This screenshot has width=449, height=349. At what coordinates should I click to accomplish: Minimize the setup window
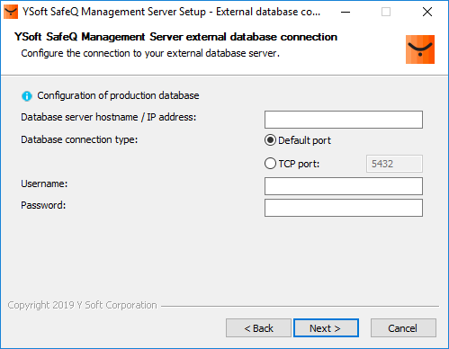(x=346, y=12)
